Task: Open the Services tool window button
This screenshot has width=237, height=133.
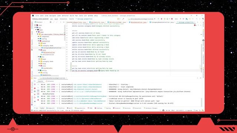Action: point(127,108)
